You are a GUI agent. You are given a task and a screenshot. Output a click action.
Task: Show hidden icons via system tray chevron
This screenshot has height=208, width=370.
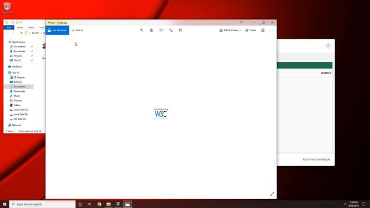345,204
